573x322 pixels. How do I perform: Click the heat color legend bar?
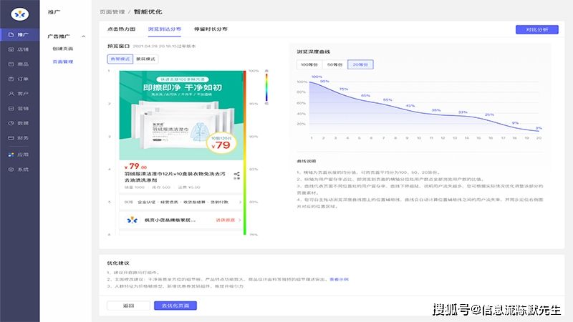[266, 87]
